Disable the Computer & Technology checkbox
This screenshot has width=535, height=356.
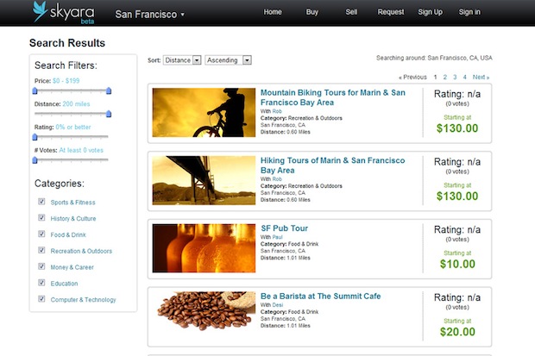(x=41, y=299)
